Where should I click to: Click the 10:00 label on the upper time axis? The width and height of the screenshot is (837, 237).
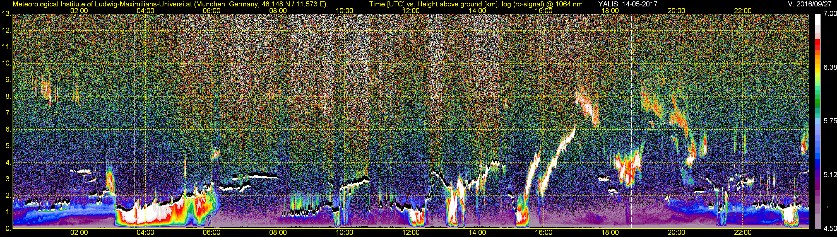pyautogui.click(x=344, y=11)
